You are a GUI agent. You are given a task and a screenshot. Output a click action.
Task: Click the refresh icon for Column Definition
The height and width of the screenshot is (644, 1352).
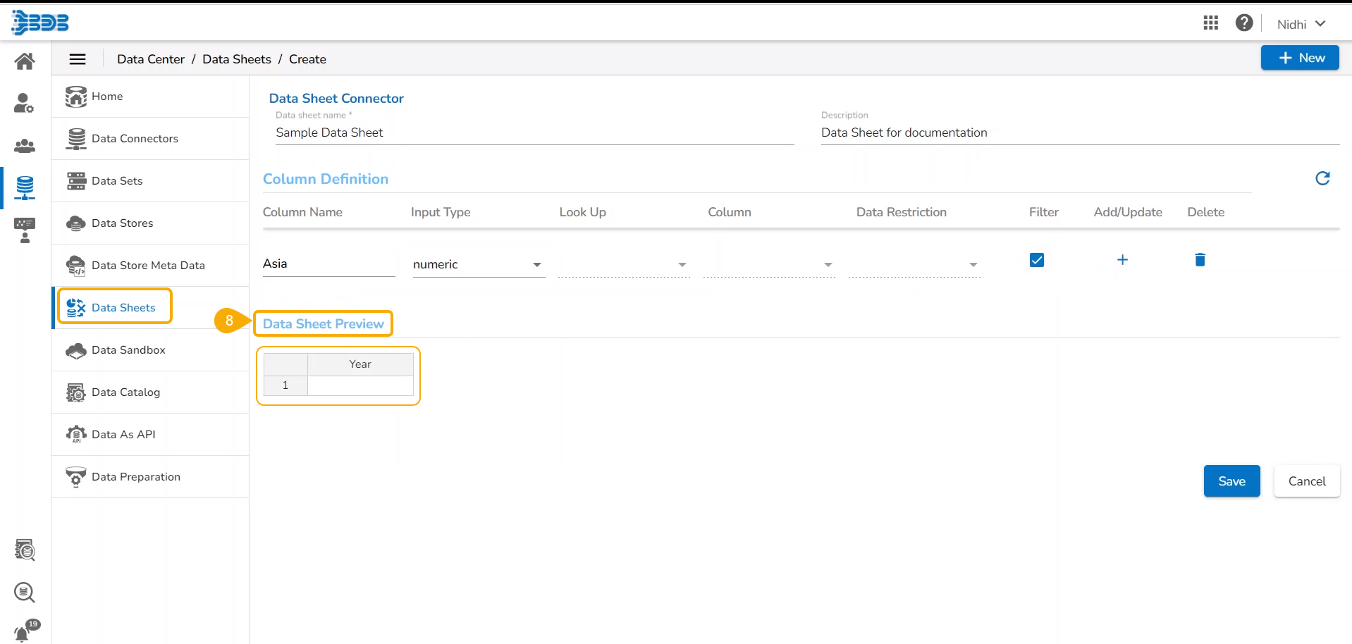click(1322, 179)
